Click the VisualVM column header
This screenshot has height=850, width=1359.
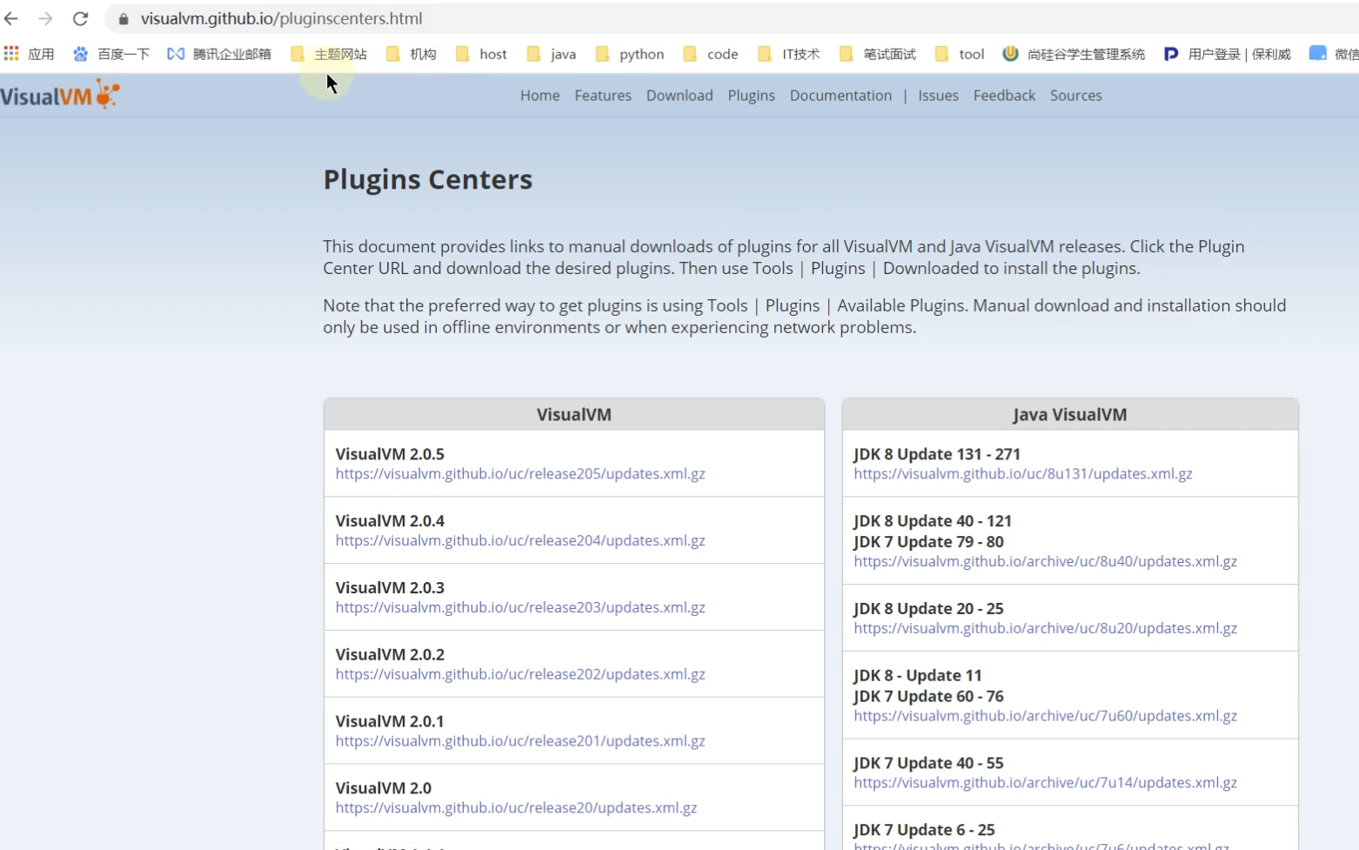point(574,415)
